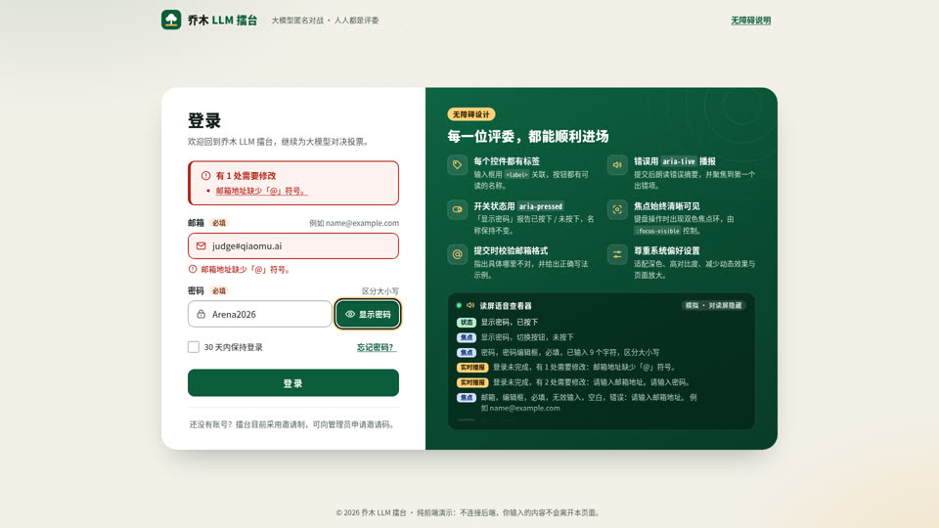The image size is (939, 528).
Task: Click the heading 每一位评委,都能顺利进场
Action: (x=528, y=137)
